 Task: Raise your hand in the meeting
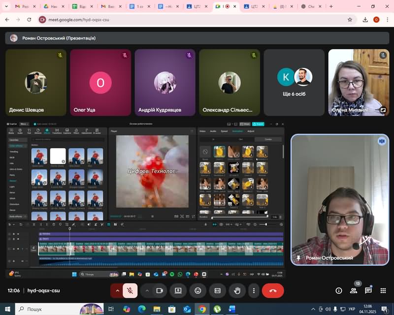(237, 291)
